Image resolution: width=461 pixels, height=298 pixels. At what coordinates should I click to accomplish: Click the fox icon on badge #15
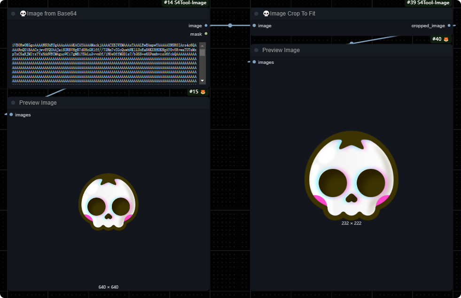(203, 92)
